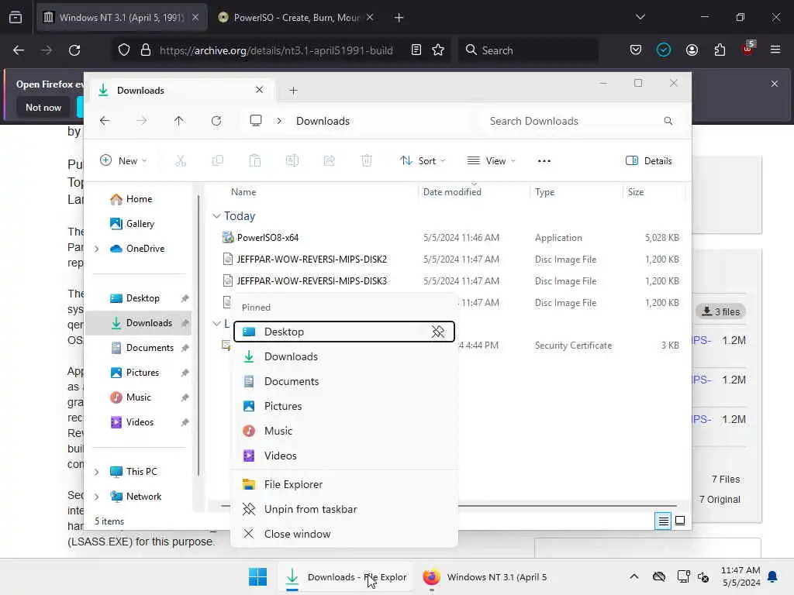Toggle the Details pane button
The image size is (794, 595).
click(x=649, y=161)
